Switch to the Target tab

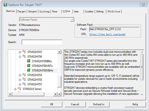click(x=21, y=11)
